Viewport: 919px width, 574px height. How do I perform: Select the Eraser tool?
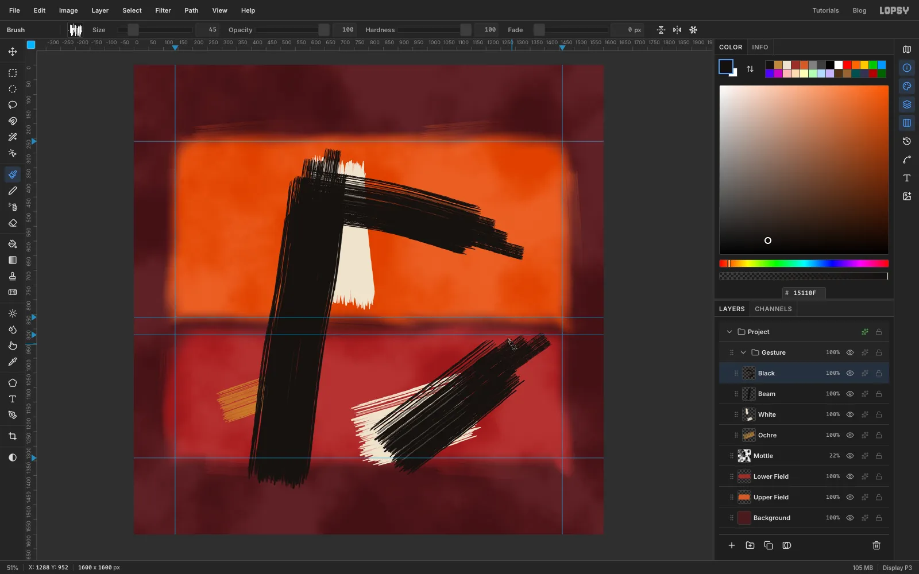[x=13, y=223]
